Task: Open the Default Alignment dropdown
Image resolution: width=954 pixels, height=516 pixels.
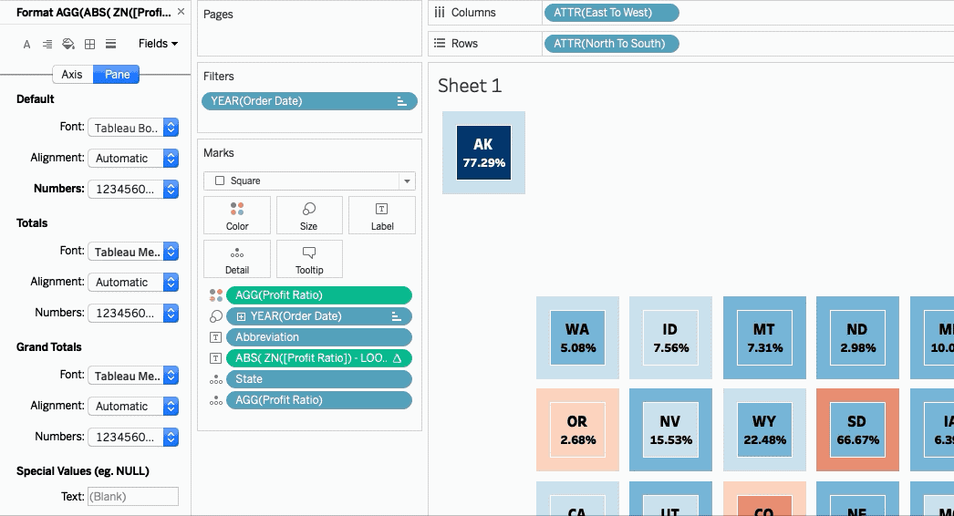Action: (133, 159)
